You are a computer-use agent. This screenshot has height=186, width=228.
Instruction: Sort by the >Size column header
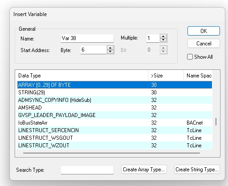point(166,76)
